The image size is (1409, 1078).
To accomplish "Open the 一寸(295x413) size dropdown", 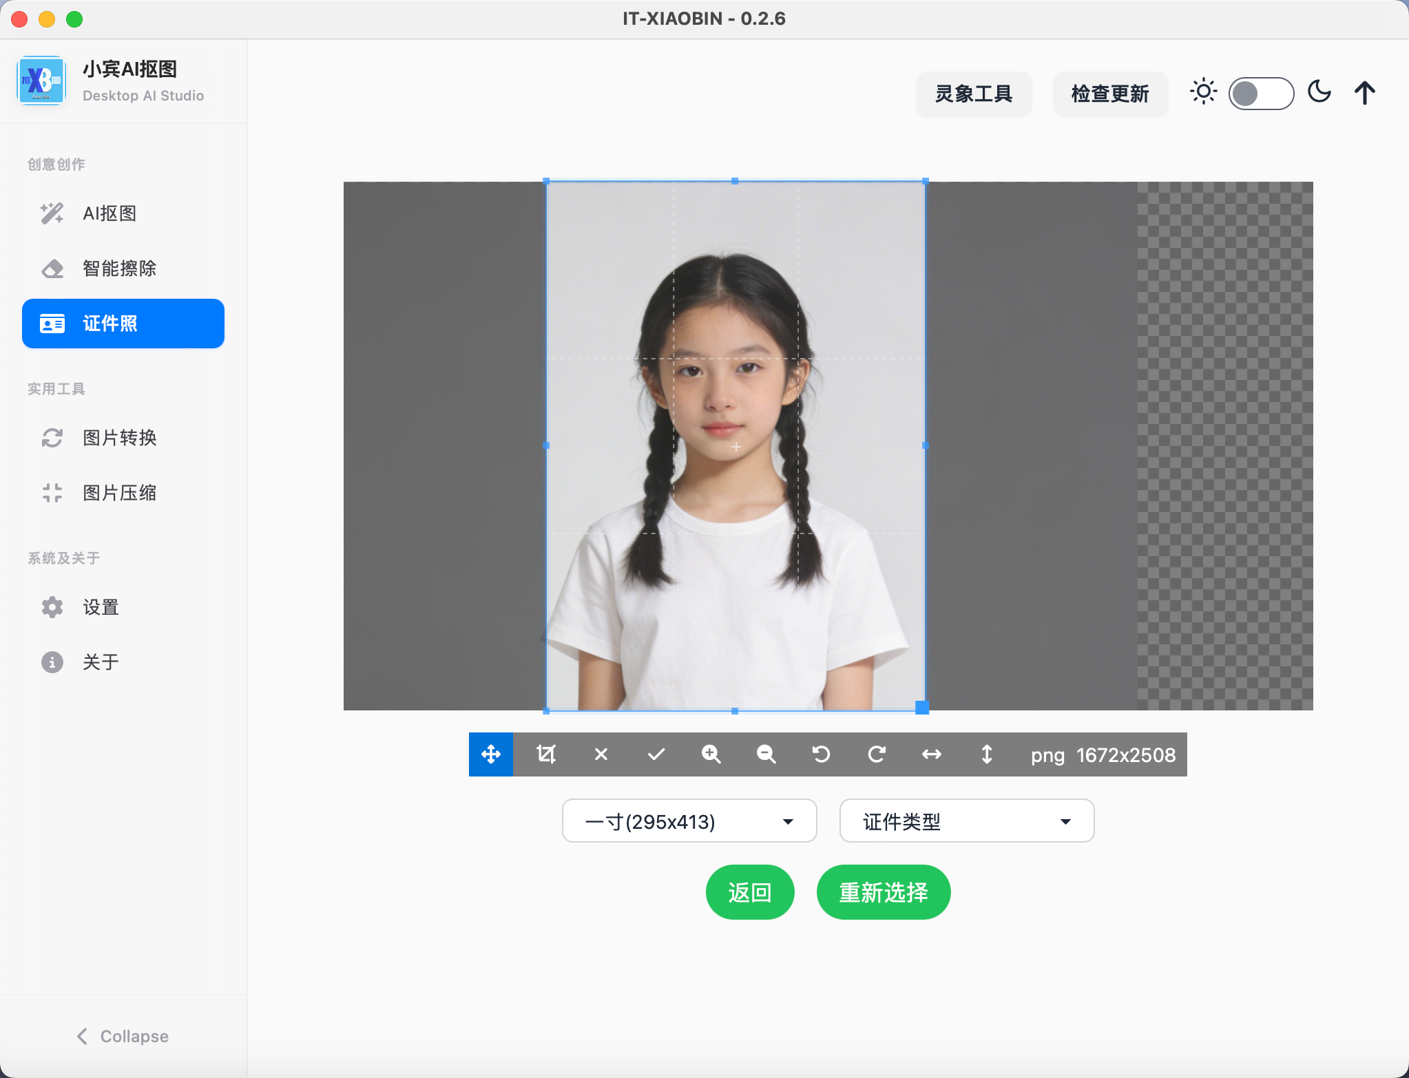I will [x=689, y=821].
